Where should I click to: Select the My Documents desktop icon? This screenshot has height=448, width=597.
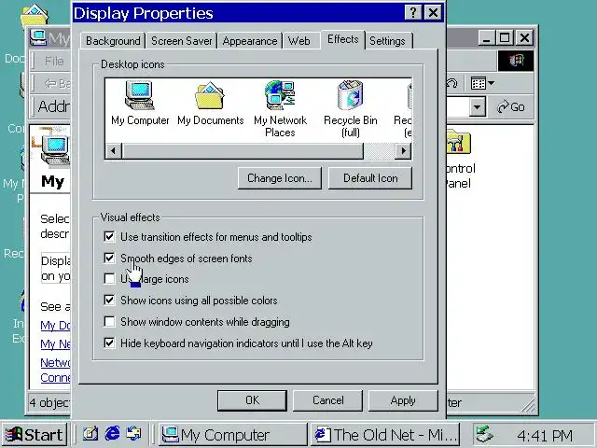(x=210, y=104)
